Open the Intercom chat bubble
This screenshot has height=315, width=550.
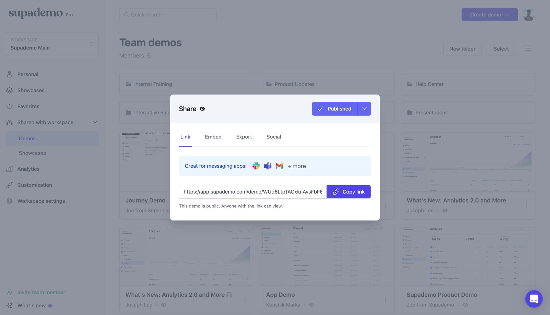click(x=534, y=299)
